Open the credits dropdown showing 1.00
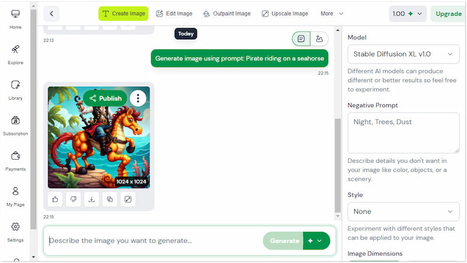 pyautogui.click(x=407, y=13)
